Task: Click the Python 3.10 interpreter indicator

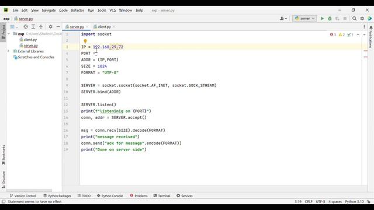Action: 354,202
